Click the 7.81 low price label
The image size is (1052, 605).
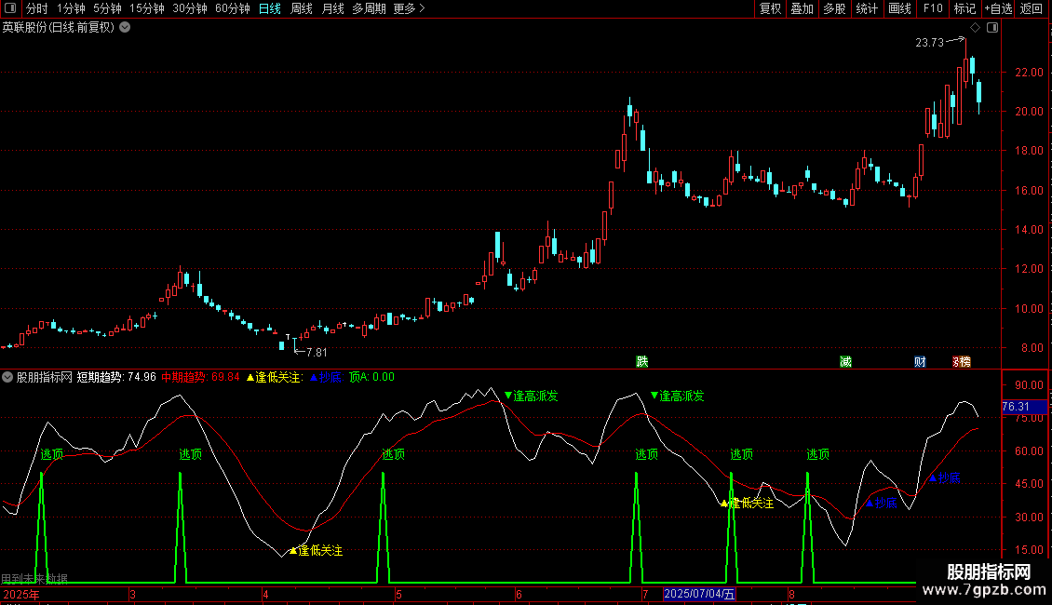tap(317, 352)
